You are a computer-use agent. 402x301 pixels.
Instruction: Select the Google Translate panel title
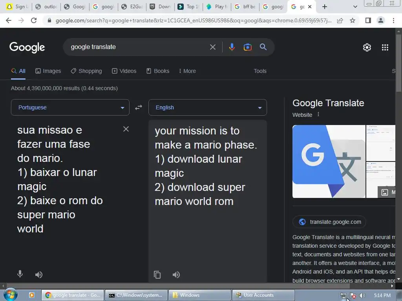click(x=328, y=103)
